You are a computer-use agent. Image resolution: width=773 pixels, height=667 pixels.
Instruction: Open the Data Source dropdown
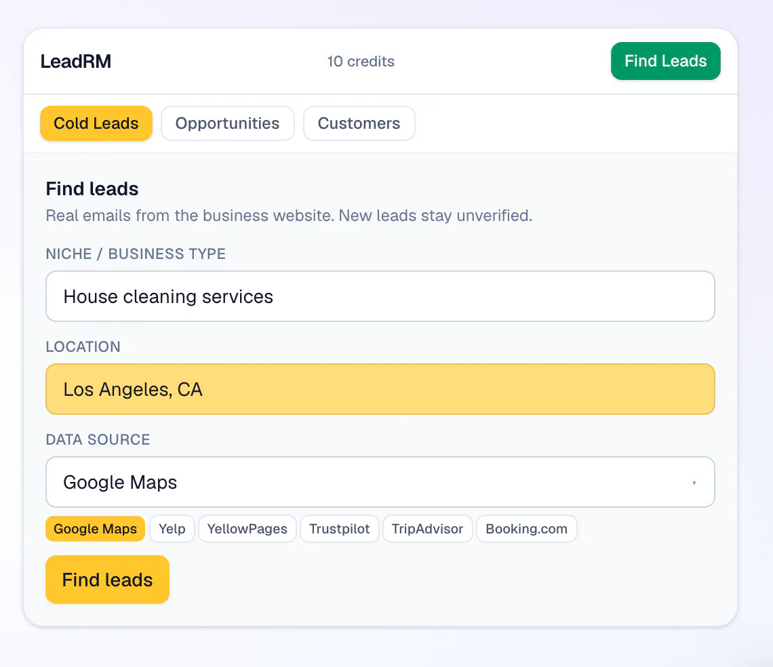pos(380,482)
